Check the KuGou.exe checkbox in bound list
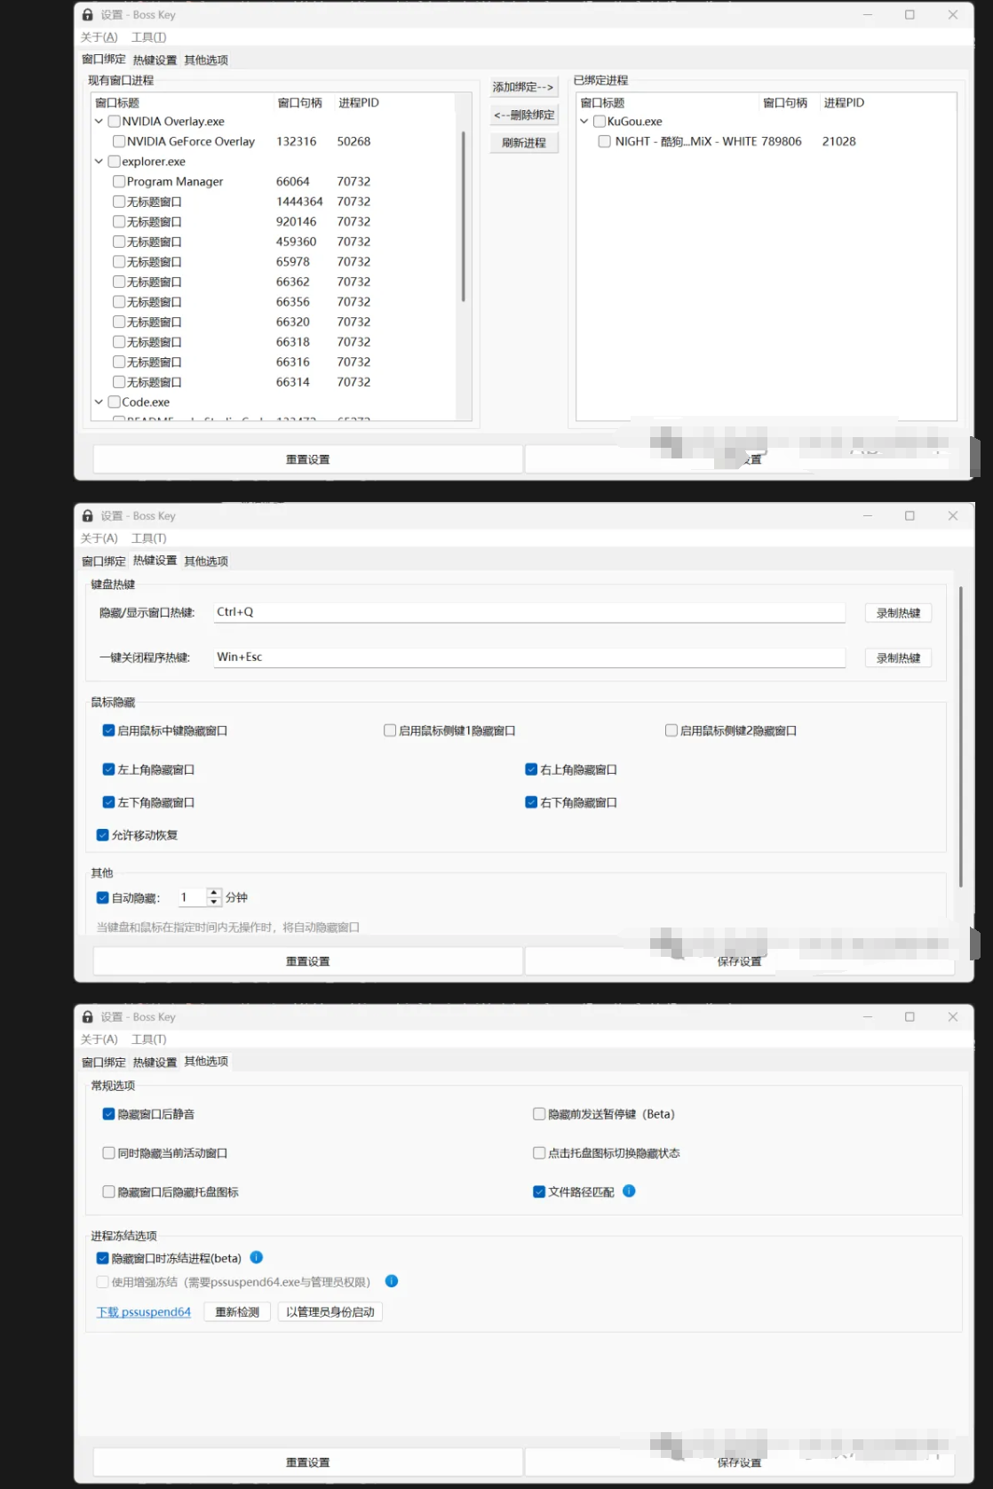 click(x=600, y=121)
